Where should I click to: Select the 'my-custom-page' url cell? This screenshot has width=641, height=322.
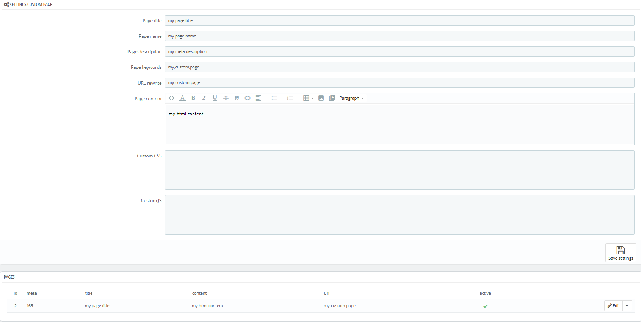point(340,306)
